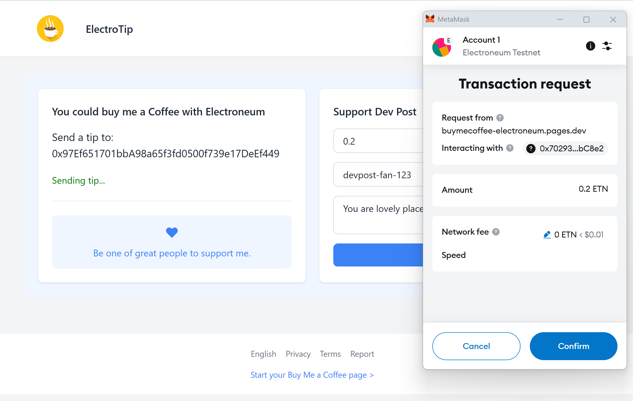Click the Interacting with help icon
The image size is (633, 401).
tap(510, 148)
